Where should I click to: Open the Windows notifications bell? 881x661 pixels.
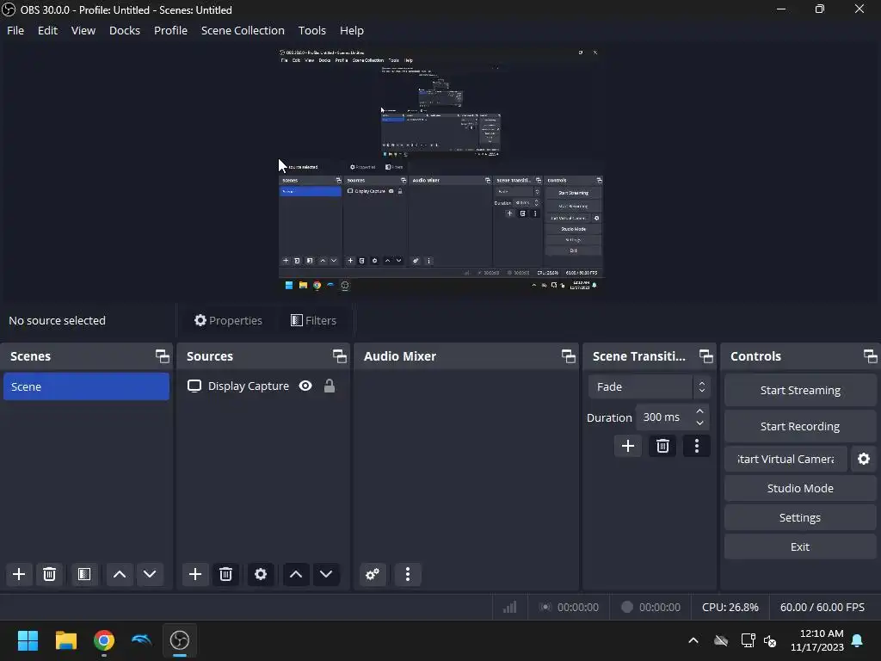(858, 640)
